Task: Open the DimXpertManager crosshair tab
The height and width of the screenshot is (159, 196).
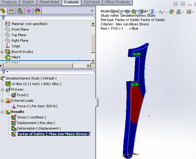Action: click(29, 11)
